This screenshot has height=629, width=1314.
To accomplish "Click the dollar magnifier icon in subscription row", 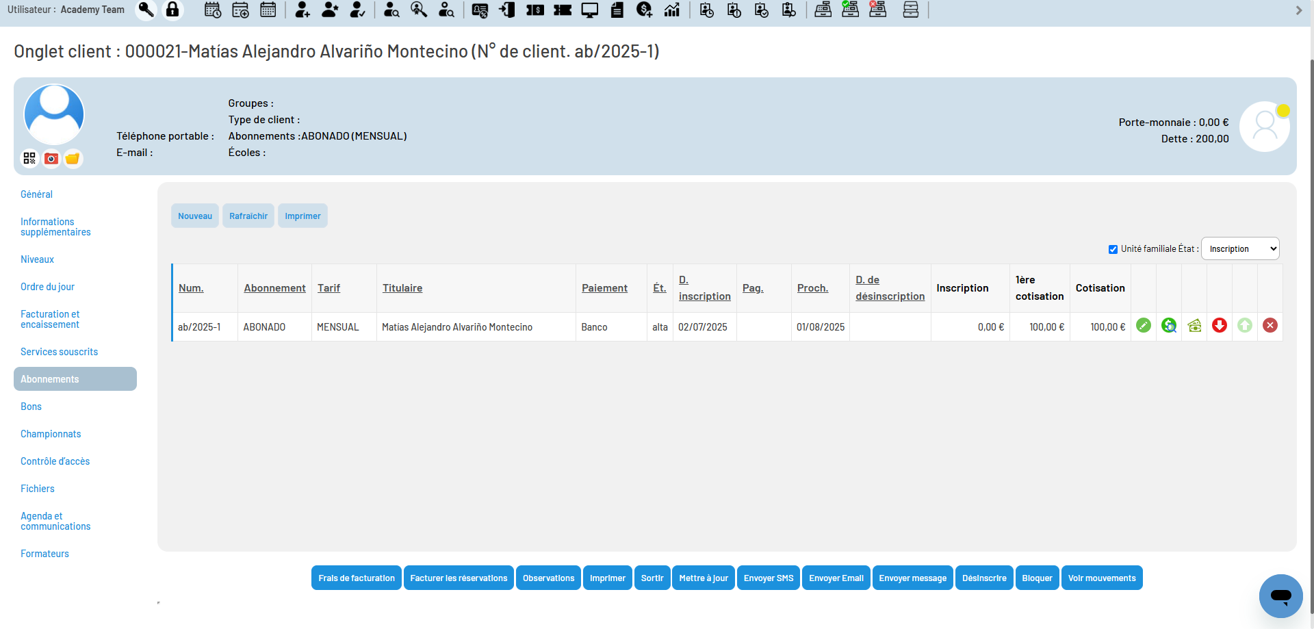I will click(x=1169, y=326).
